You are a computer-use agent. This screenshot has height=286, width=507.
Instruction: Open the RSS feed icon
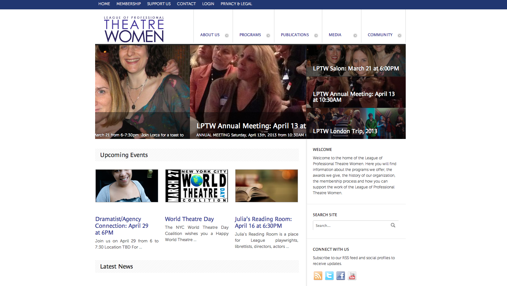(318, 276)
